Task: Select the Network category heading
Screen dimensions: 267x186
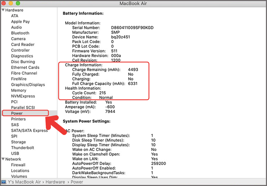Action: point(13,159)
